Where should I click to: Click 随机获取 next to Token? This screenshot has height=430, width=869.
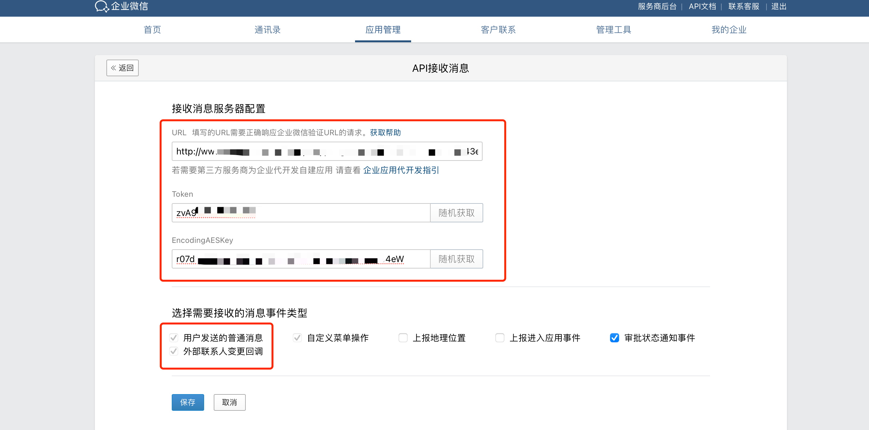point(456,213)
